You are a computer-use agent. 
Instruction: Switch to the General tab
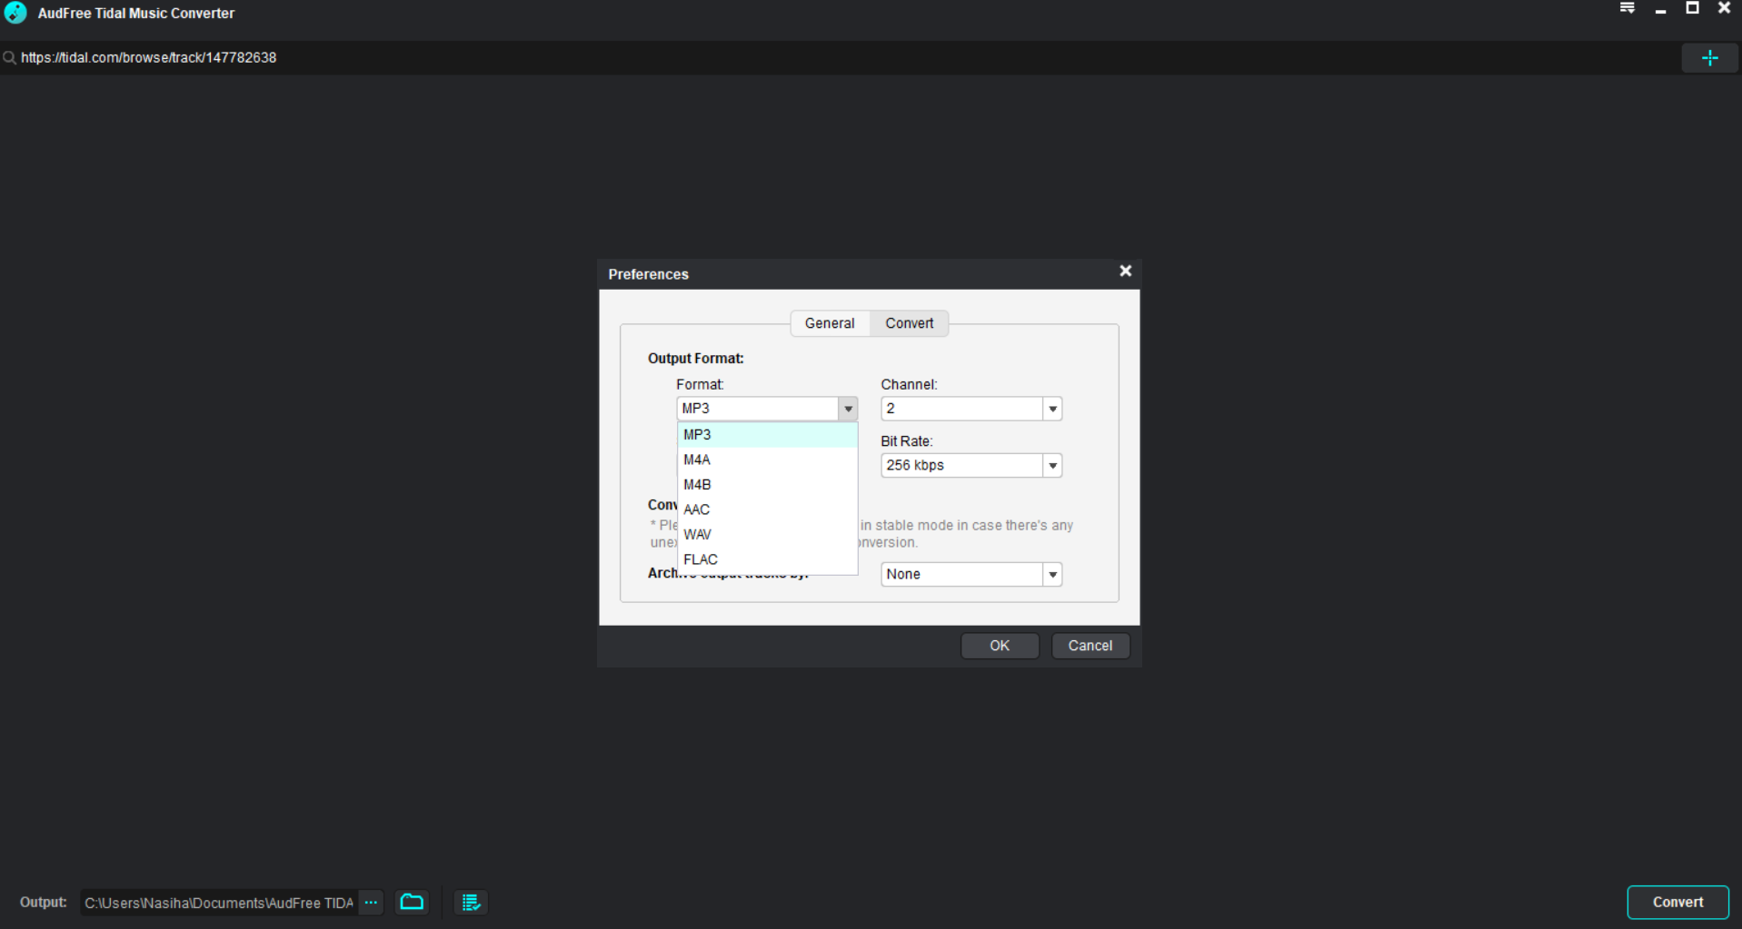tap(830, 323)
